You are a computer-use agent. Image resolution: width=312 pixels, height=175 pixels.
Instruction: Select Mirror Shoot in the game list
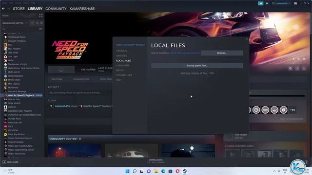pyautogui.click(x=14, y=80)
